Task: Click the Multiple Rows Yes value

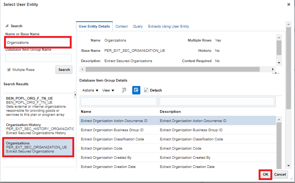Action: point(218,40)
